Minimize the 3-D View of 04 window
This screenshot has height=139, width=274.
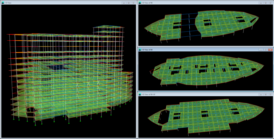coord(261,49)
